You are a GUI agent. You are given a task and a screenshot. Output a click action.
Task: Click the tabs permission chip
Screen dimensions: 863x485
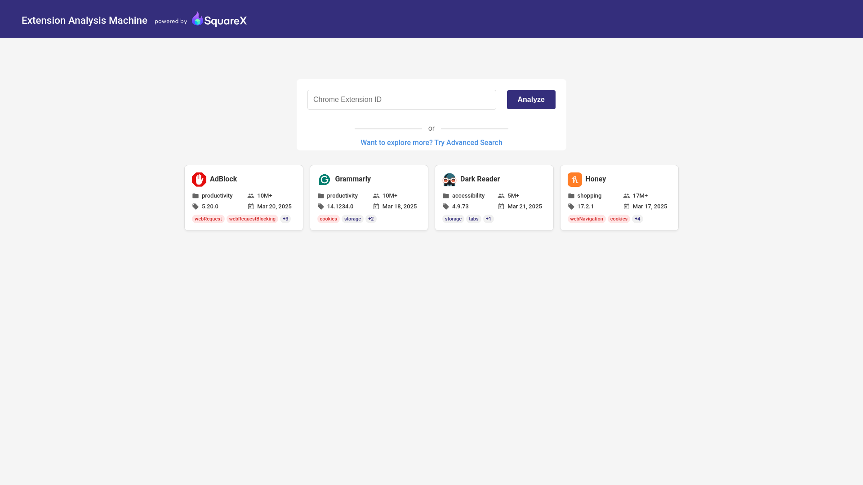pos(474,219)
